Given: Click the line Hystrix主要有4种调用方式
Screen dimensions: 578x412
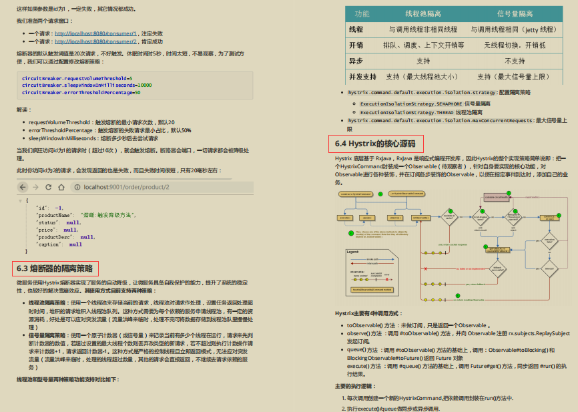Looking at the screenshot, I should click(368, 314).
